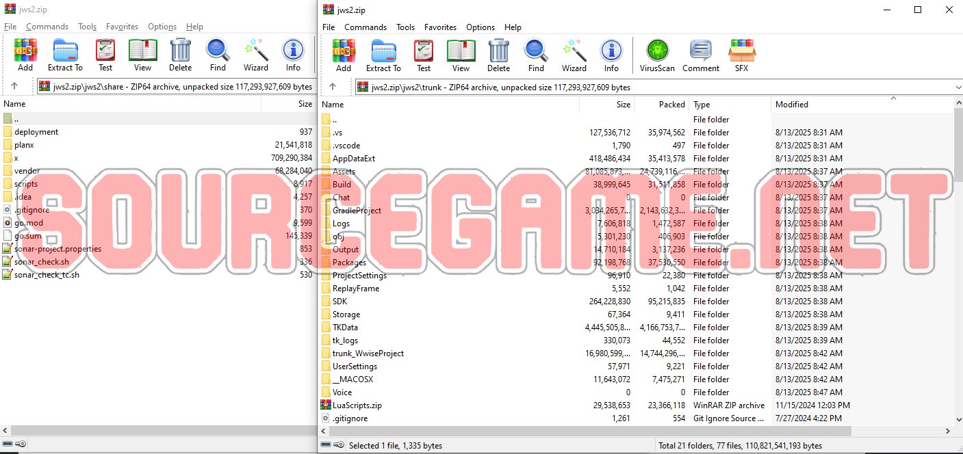Image resolution: width=963 pixels, height=454 pixels.
Task: Open the Comment tool in toolbar
Action: click(x=700, y=55)
